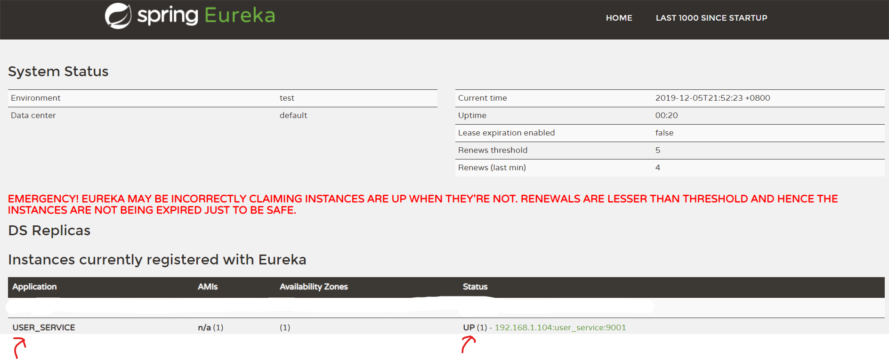889x359 pixels.
Task: Open LAST 1000 SINCE STARTUP page
Action: tap(711, 18)
